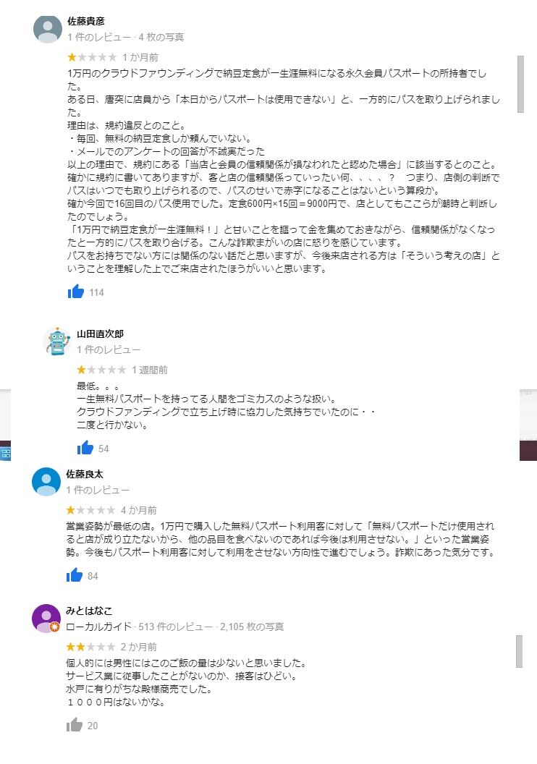537x764 pixels.
Task: Click 佐藤良太's blue profile avatar
Action: [x=46, y=481]
